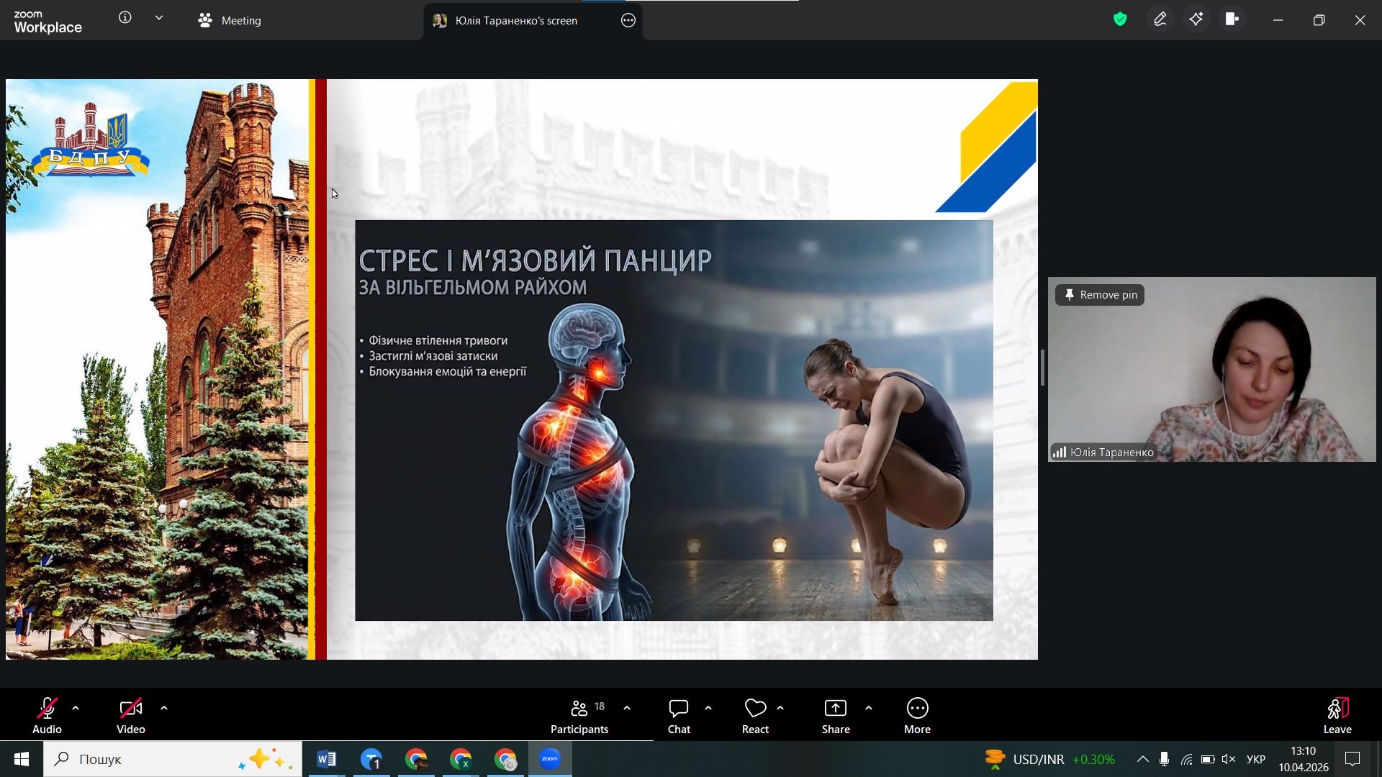Expand Participants options arrow
This screenshot has width=1382, height=777.
point(627,708)
